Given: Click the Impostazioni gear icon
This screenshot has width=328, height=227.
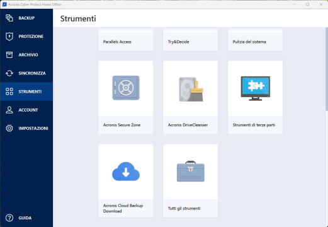Looking at the screenshot, I should (9, 128).
